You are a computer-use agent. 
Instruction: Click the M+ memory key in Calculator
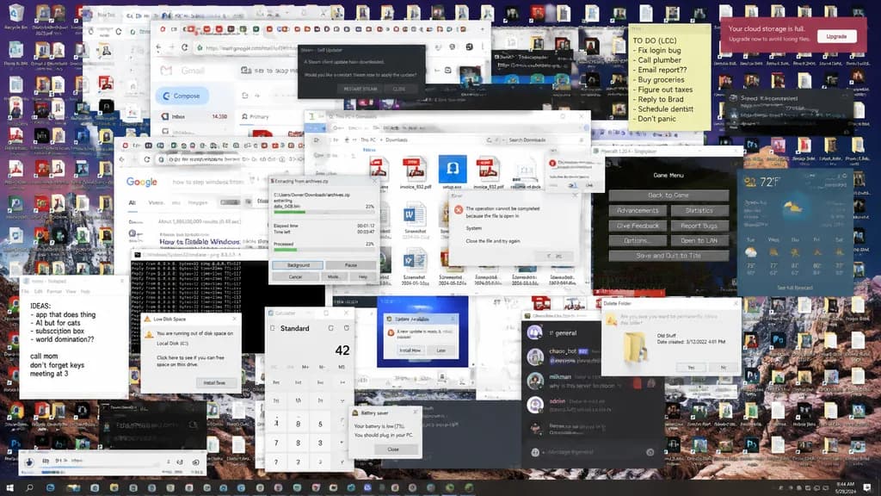305,367
